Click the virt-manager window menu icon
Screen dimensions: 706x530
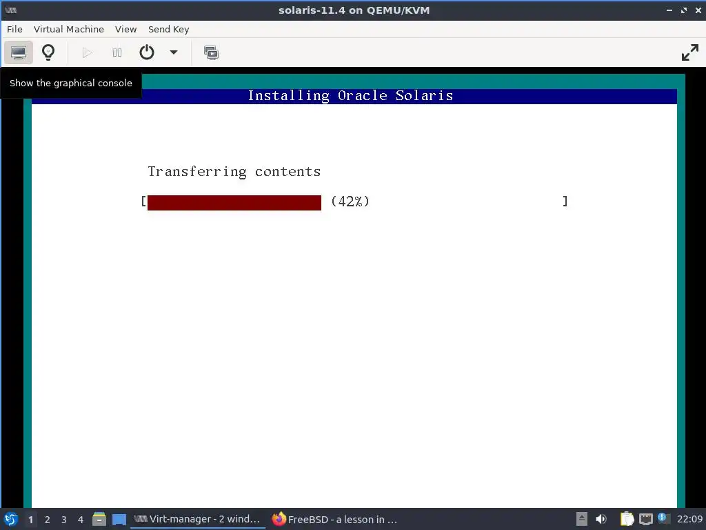(11, 10)
